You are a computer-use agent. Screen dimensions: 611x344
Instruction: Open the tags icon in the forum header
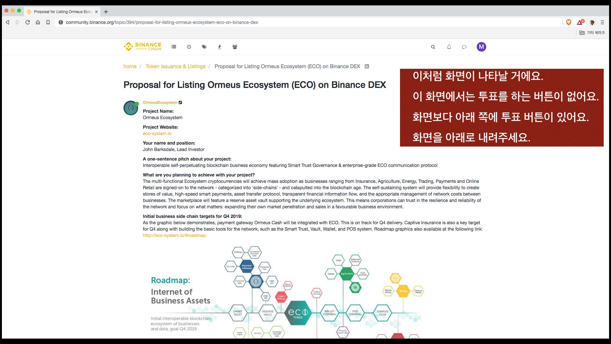[x=204, y=47]
